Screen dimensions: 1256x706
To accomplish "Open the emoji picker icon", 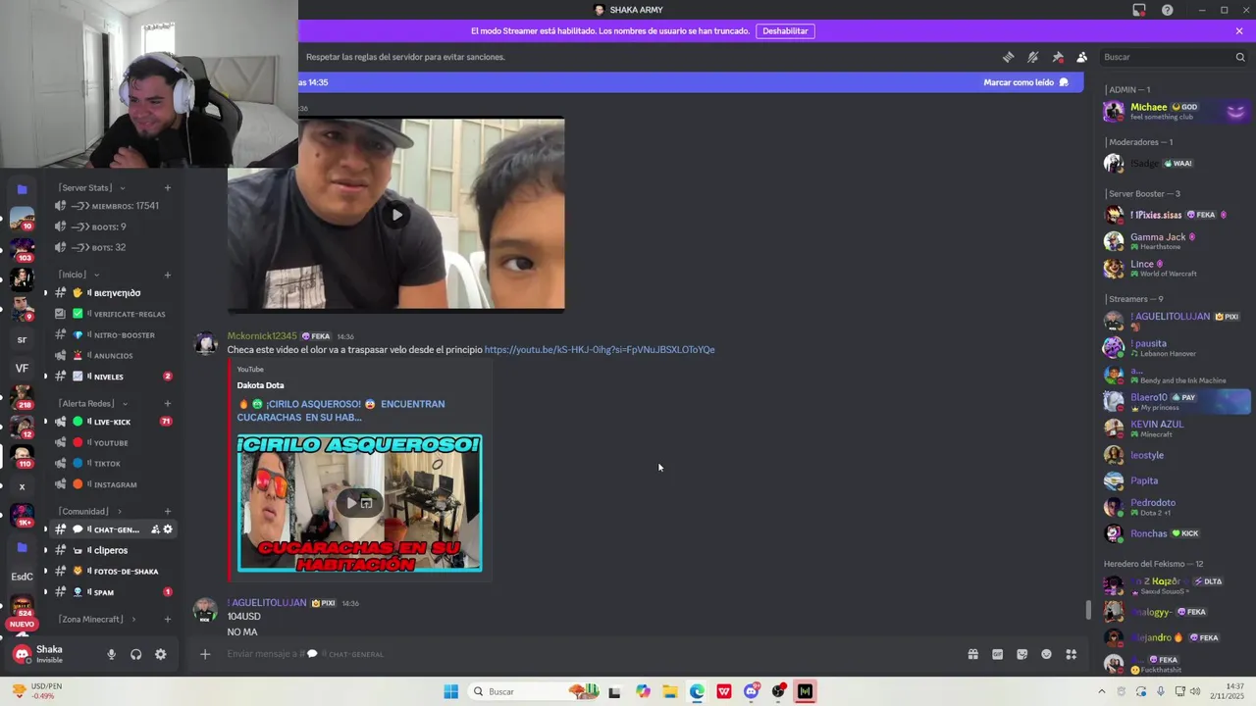I will click(x=1046, y=654).
